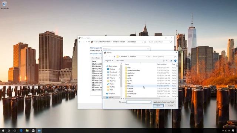
Task: Select the ar-SA folder
Action: pyautogui.click(x=129, y=78)
